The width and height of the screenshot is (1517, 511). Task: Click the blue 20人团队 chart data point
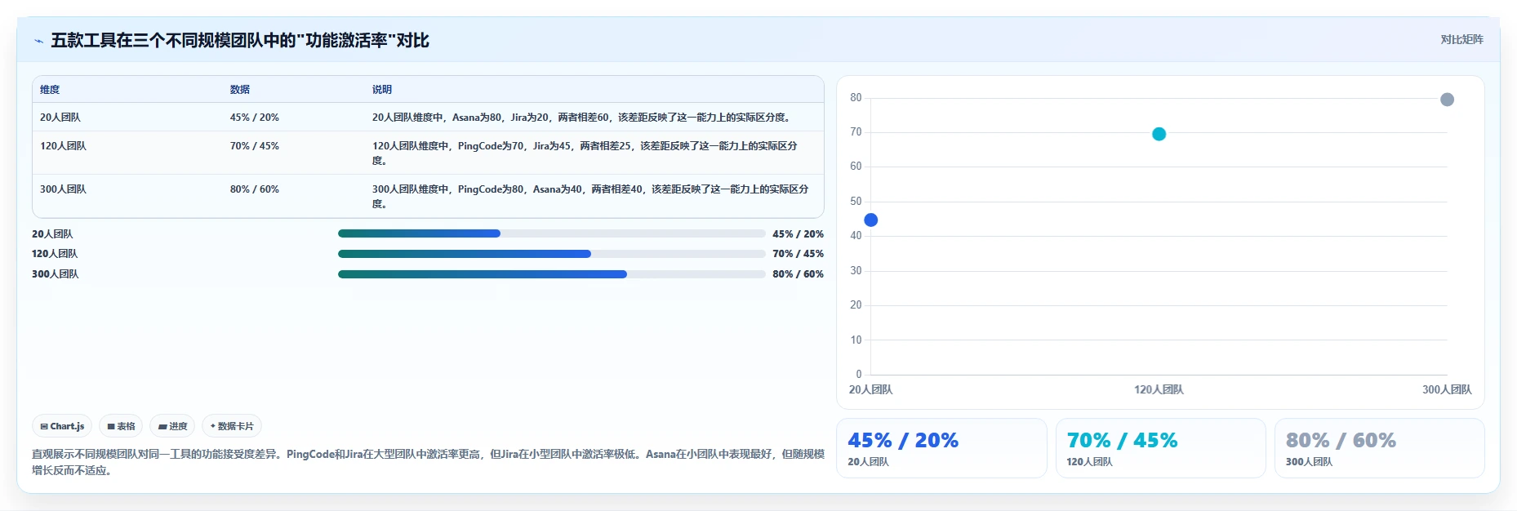tap(870, 220)
